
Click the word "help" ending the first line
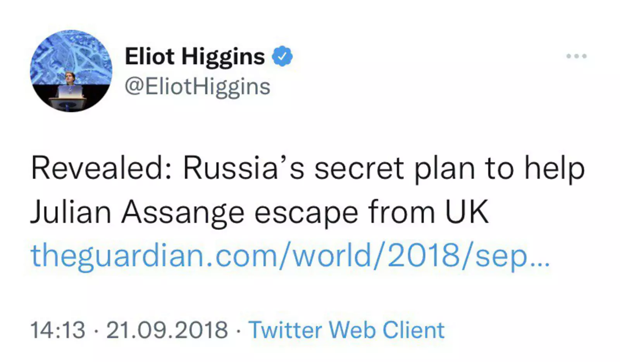point(555,169)
